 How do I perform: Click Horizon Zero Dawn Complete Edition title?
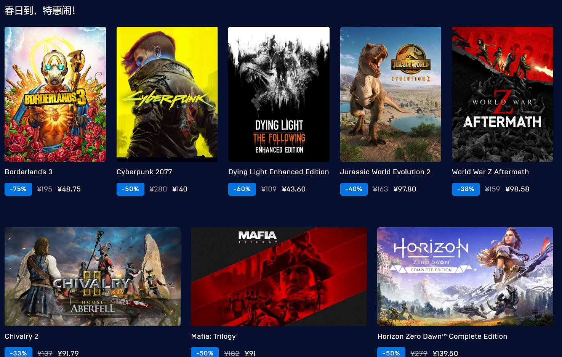[x=442, y=336]
